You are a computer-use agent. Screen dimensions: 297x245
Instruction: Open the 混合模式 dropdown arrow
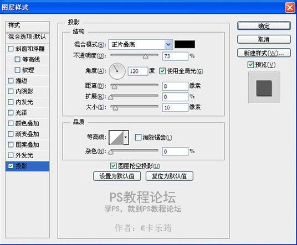coord(168,45)
